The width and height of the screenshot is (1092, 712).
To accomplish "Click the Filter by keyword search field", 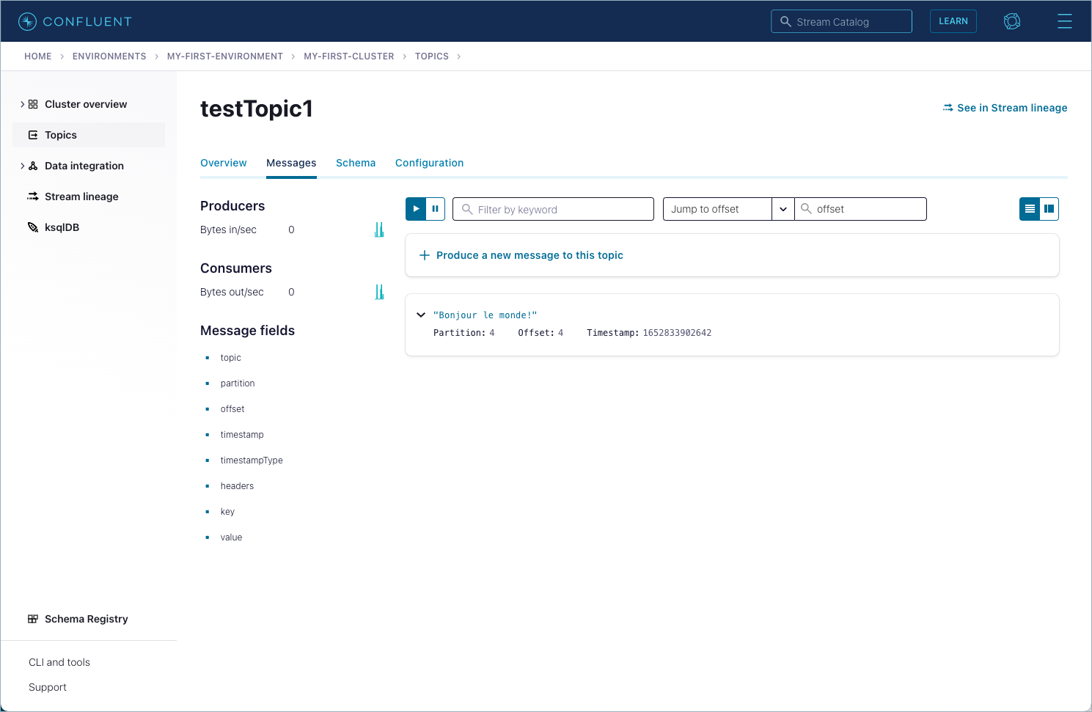I will tap(553, 209).
